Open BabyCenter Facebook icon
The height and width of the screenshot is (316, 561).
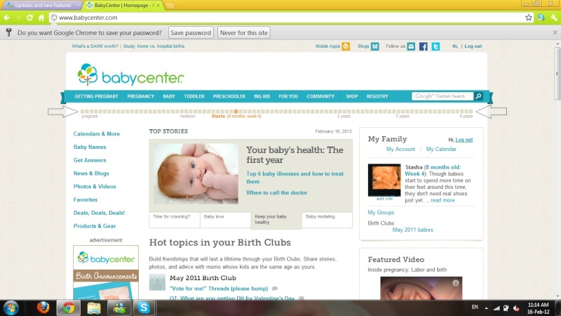point(424,46)
